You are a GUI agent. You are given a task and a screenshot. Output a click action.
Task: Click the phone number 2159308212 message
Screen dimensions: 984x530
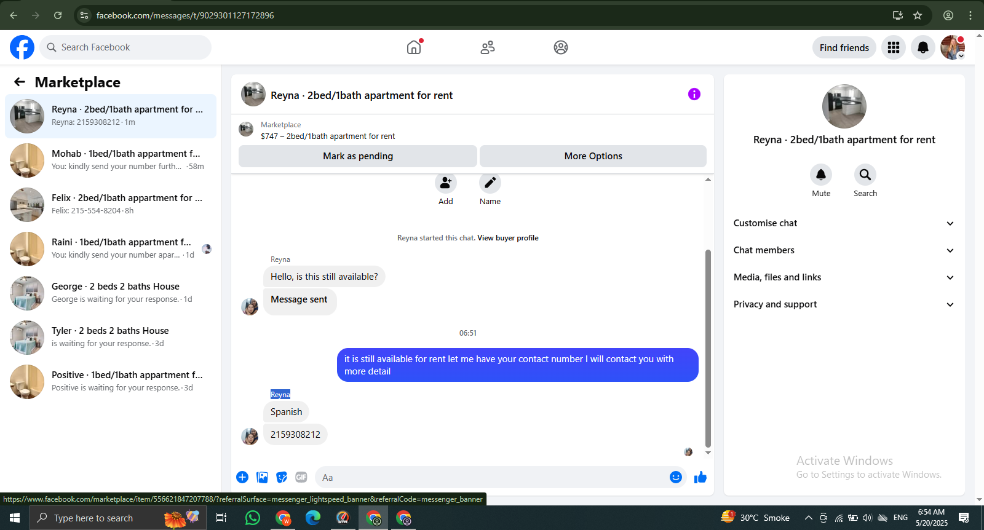pos(295,435)
